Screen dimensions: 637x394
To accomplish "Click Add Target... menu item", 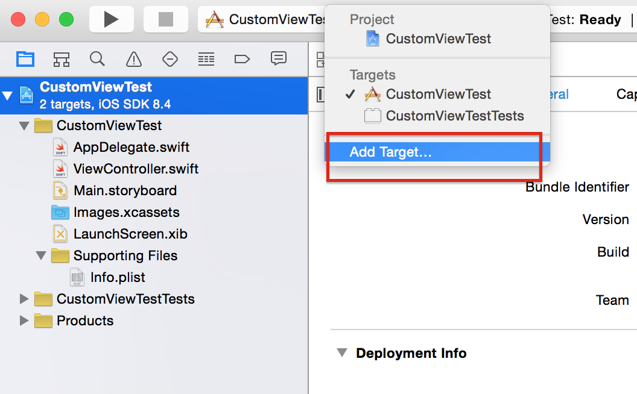I will coord(438,152).
